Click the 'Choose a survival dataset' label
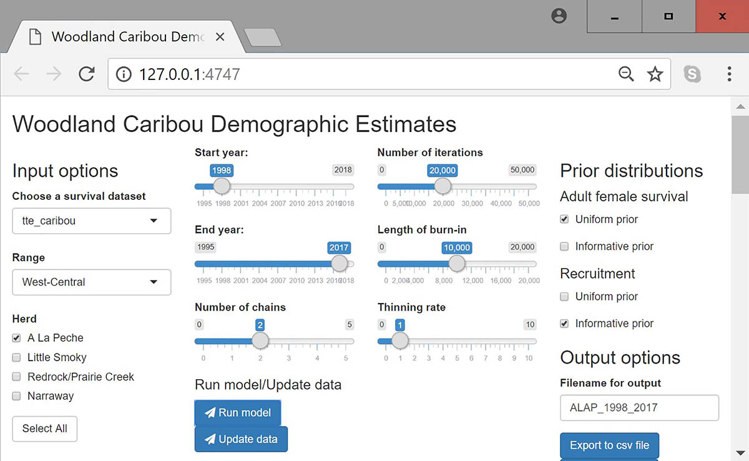Viewport: 749px width, 461px height. point(79,196)
